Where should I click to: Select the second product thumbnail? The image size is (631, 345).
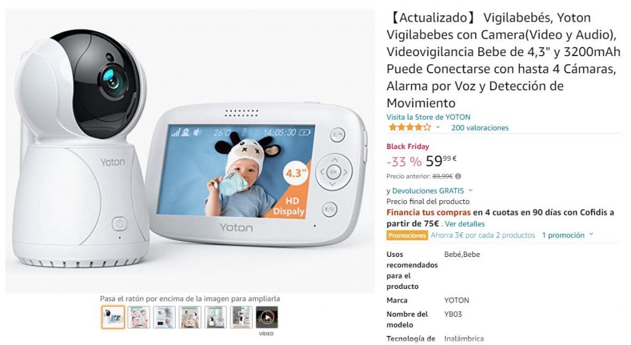(x=139, y=317)
